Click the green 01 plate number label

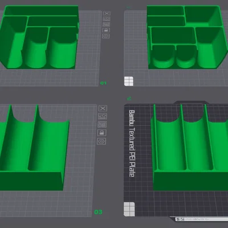(x=103, y=83)
